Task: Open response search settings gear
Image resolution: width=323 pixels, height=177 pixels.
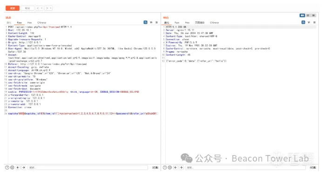Action: point(170,168)
